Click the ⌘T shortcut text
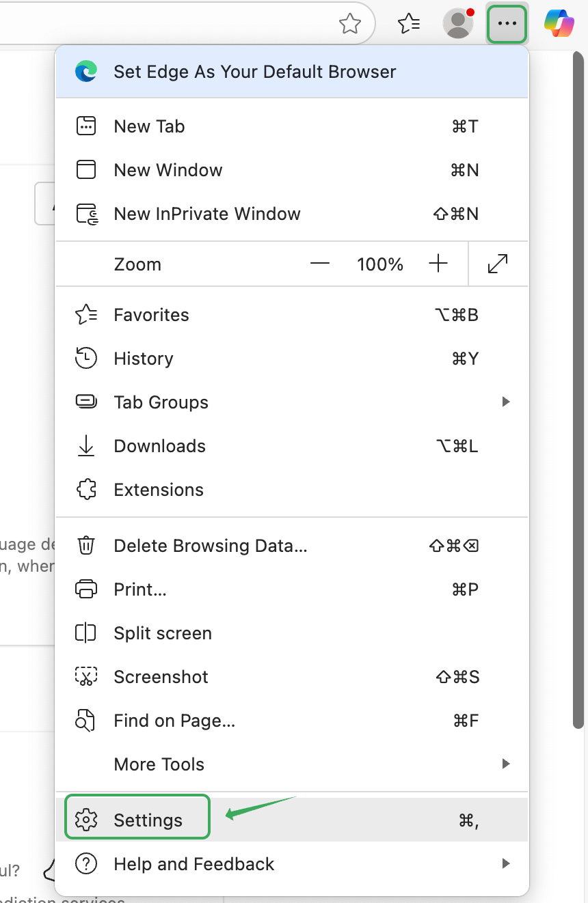Image resolution: width=588 pixels, height=903 pixels. 465,126
